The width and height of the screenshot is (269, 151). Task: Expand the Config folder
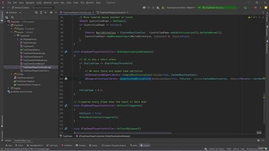tap(11, 74)
